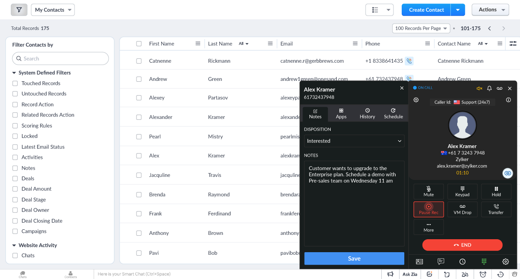This screenshot has height=279, width=520.
Task: Pause the call recording
Action: tap(428, 209)
